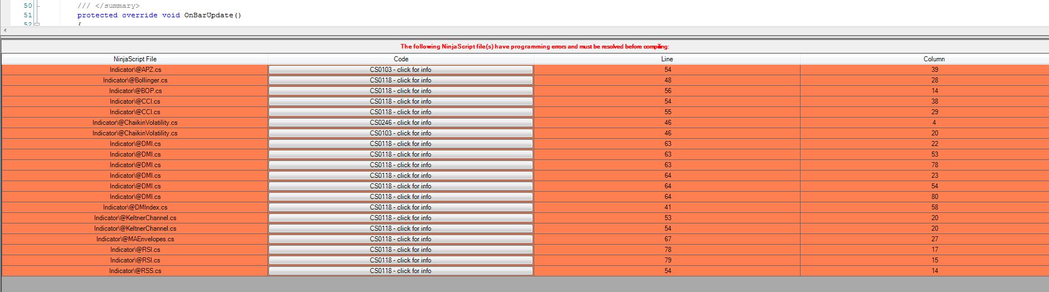The image size is (1049, 292).
Task: Sort by the Line column header
Action: pyautogui.click(x=667, y=59)
